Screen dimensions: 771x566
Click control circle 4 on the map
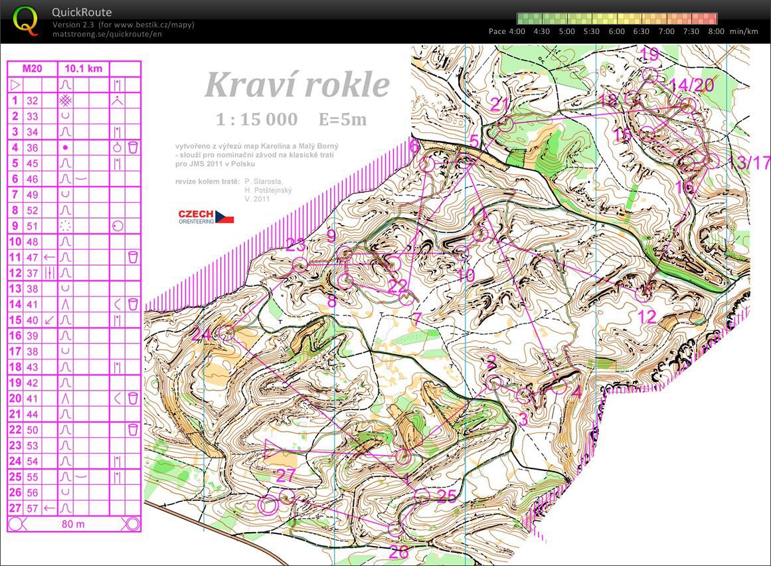point(558,387)
